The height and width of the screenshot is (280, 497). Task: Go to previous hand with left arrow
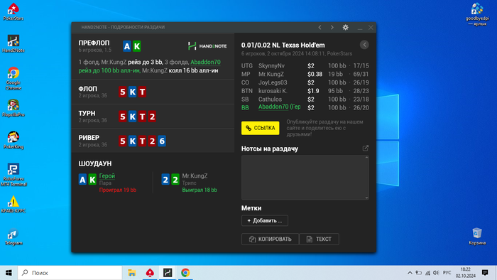click(x=319, y=28)
